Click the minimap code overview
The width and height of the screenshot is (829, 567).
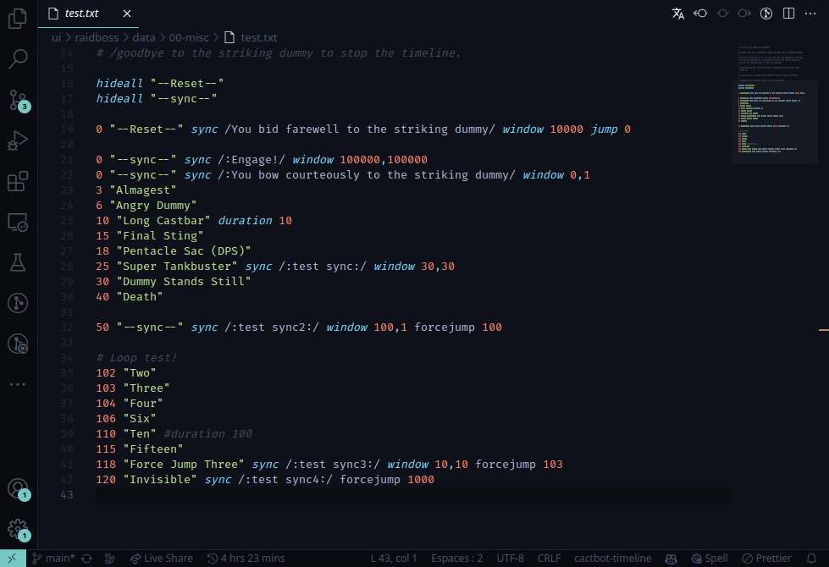pyautogui.click(x=775, y=101)
